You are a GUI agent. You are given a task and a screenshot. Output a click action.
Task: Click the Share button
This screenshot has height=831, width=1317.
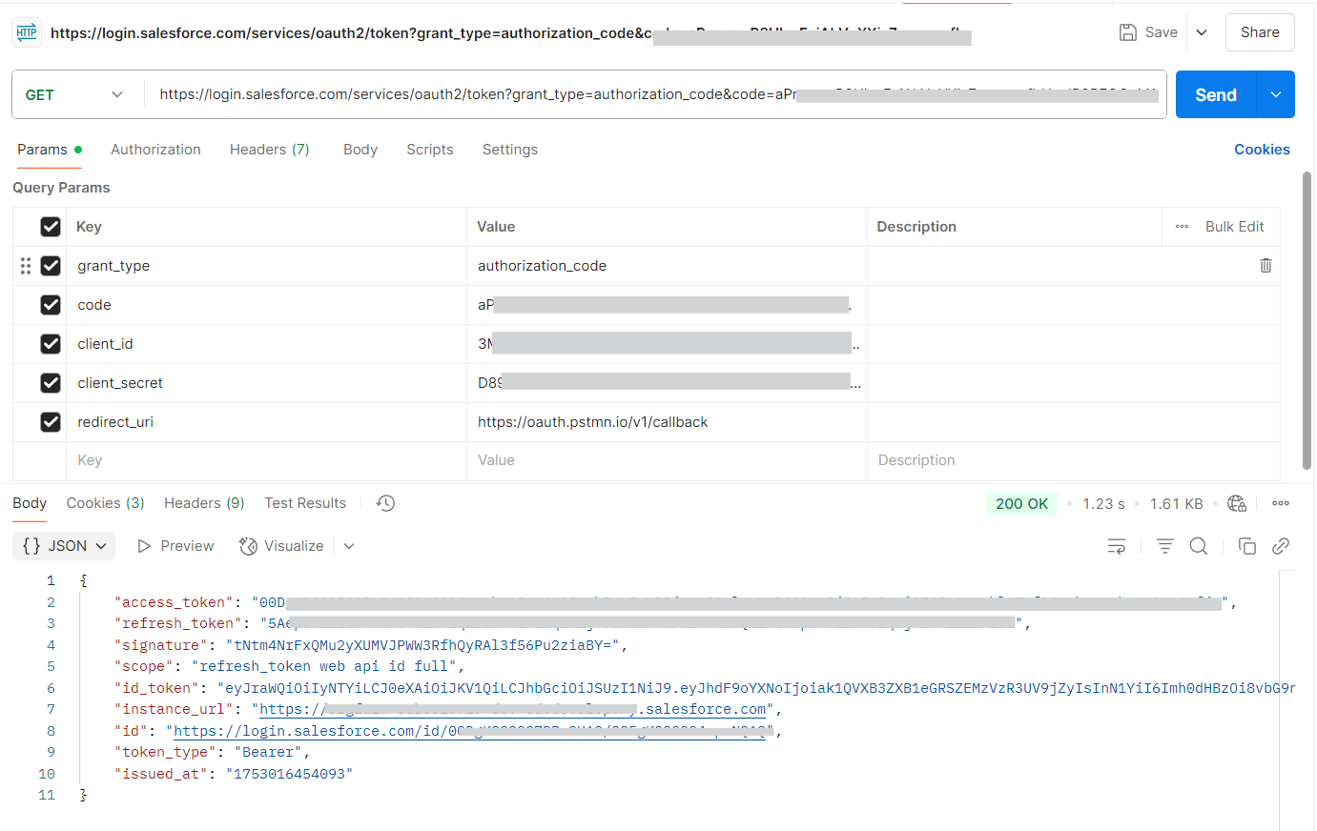[1260, 31]
